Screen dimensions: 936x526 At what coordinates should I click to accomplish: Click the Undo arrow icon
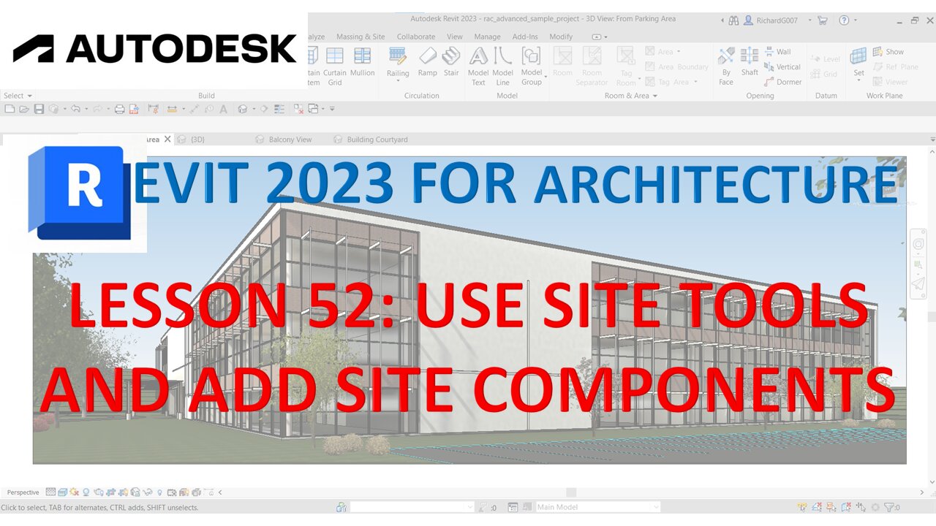click(x=75, y=109)
